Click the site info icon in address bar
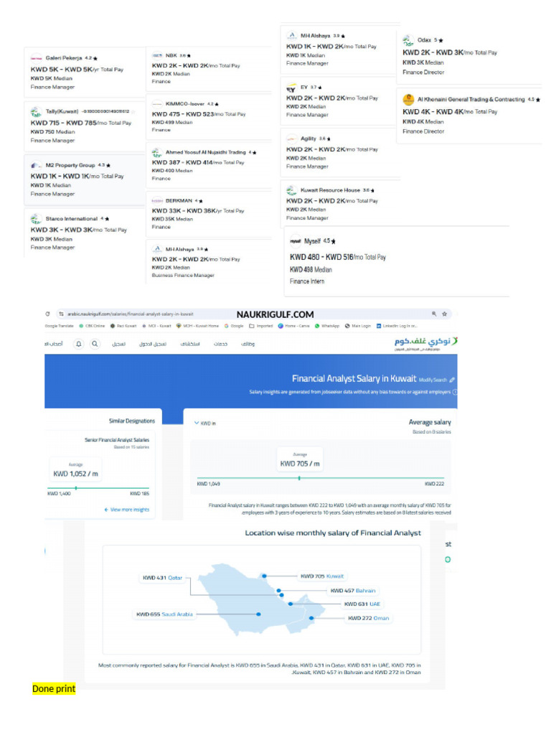This screenshot has width=551, height=735. pos(61,314)
